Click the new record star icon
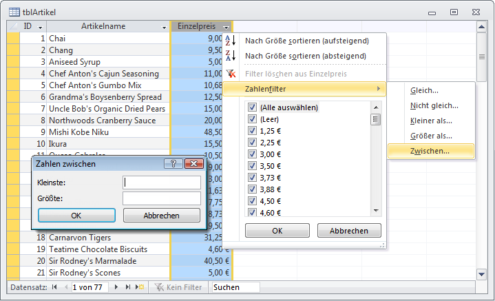 (x=140, y=287)
